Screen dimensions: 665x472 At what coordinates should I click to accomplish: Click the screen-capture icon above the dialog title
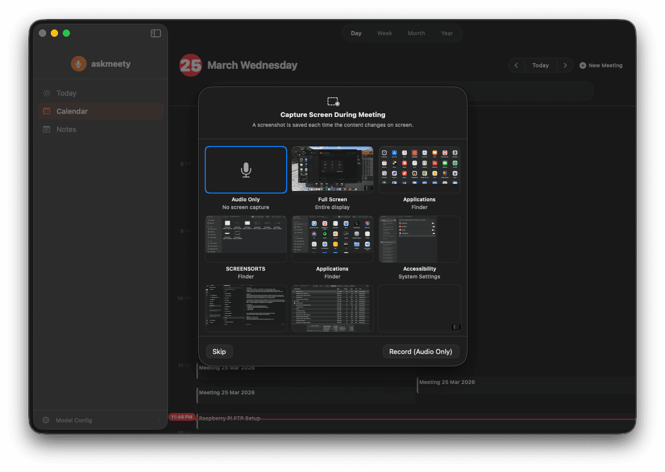pos(332,101)
